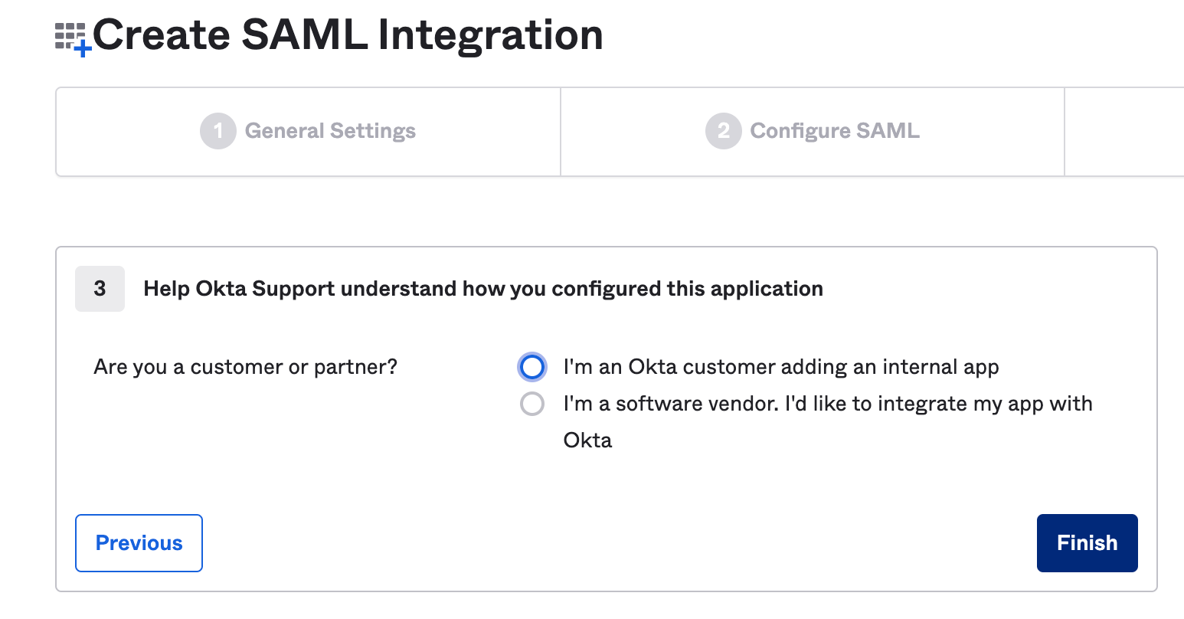
Task: Select the software vendor radio button
Action: [532, 404]
